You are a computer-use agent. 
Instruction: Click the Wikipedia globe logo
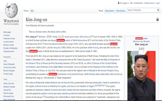click(11, 10)
